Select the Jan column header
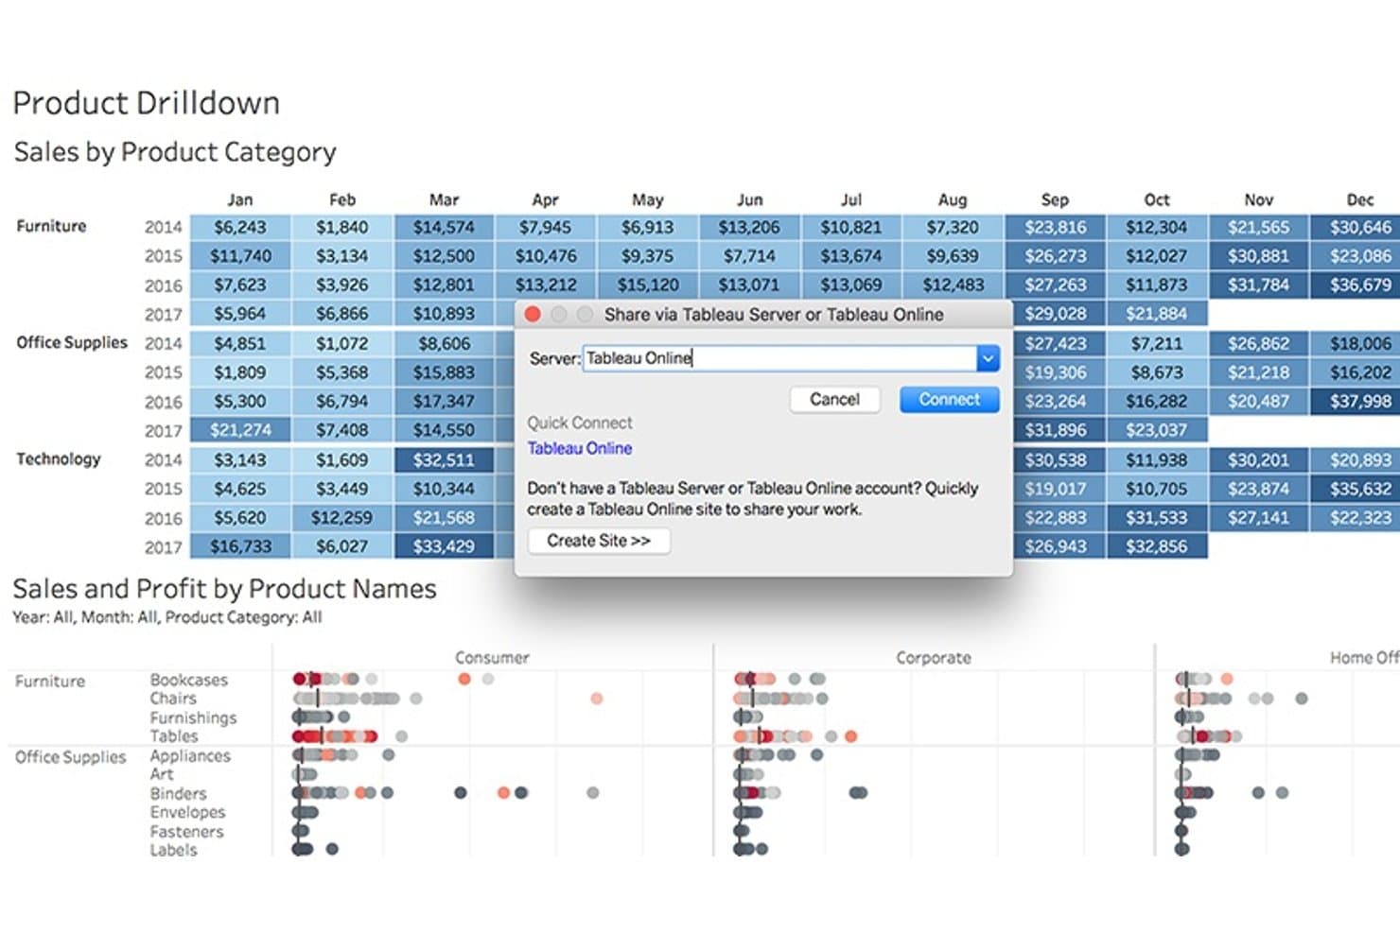 [x=240, y=199]
